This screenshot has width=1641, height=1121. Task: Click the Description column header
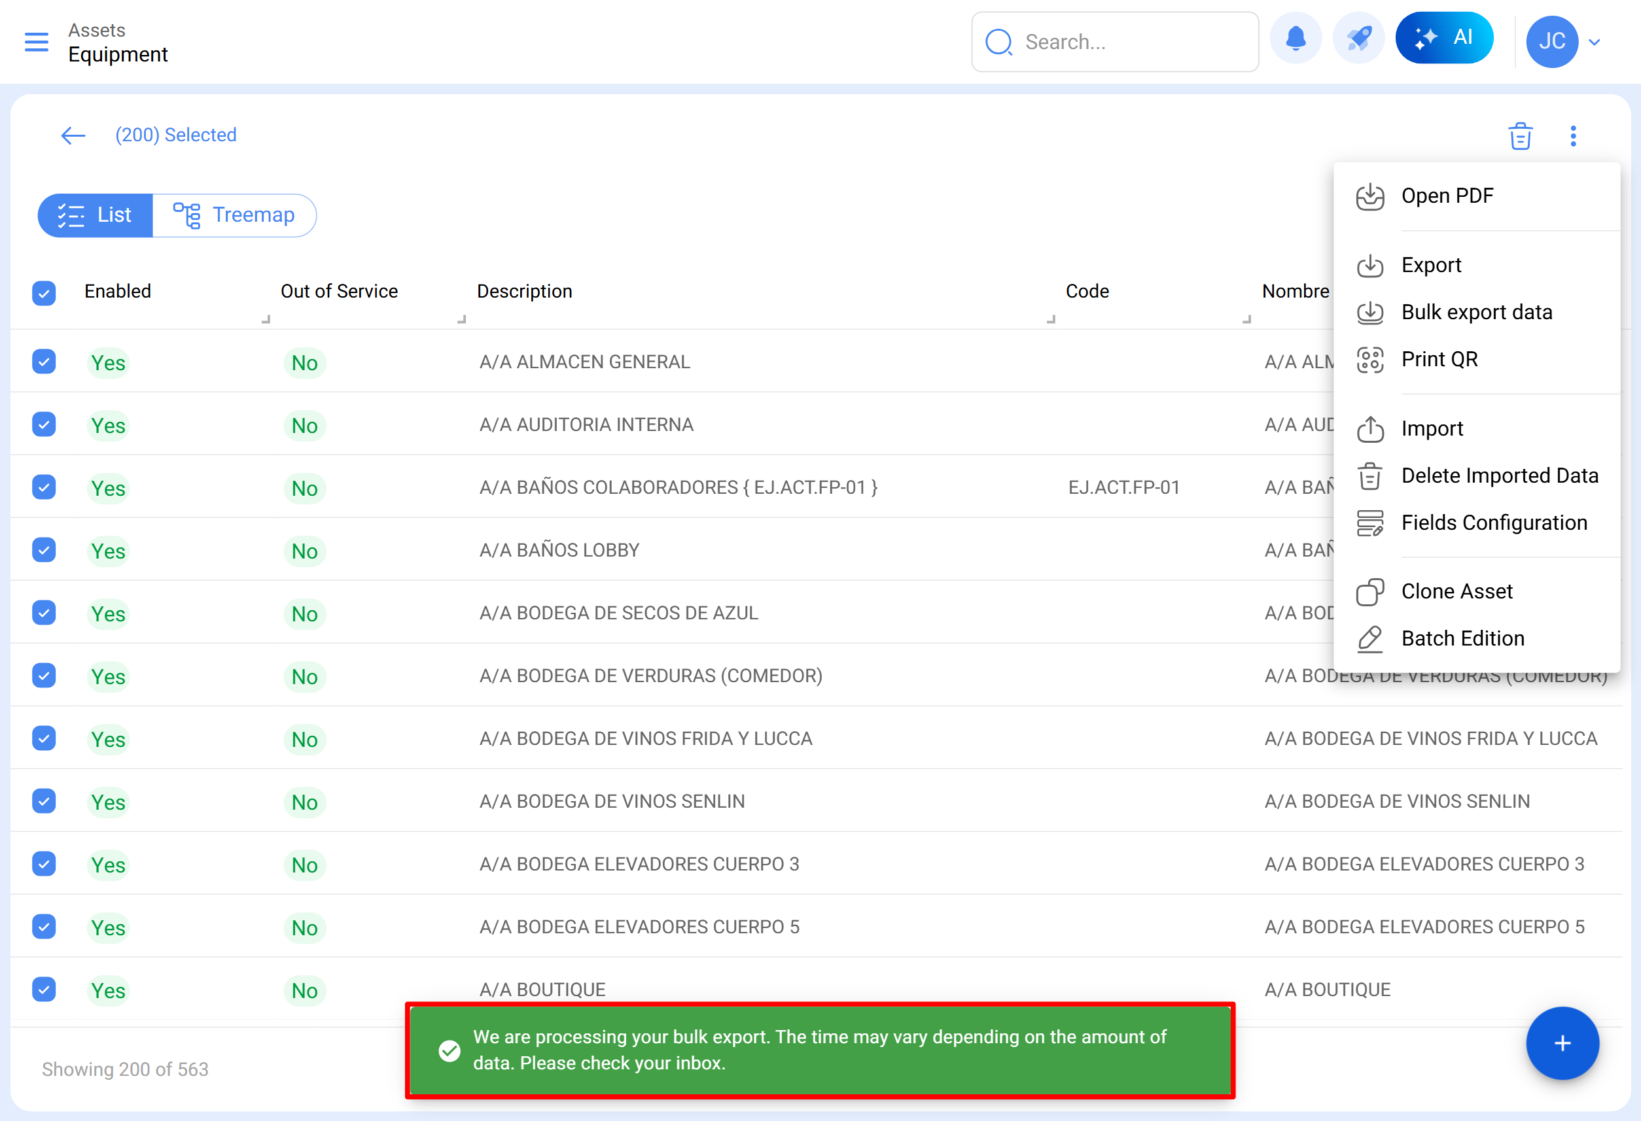click(x=524, y=292)
